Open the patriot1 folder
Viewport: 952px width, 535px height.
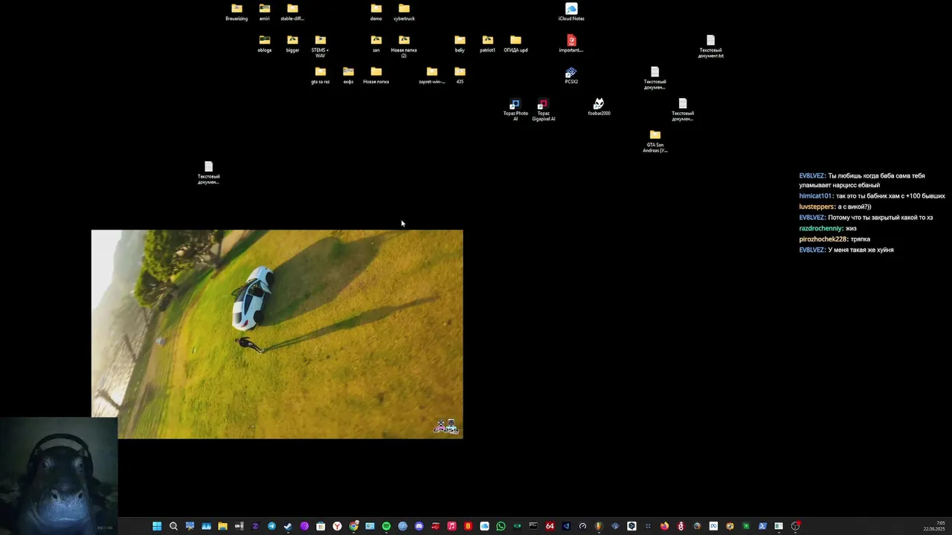click(487, 43)
